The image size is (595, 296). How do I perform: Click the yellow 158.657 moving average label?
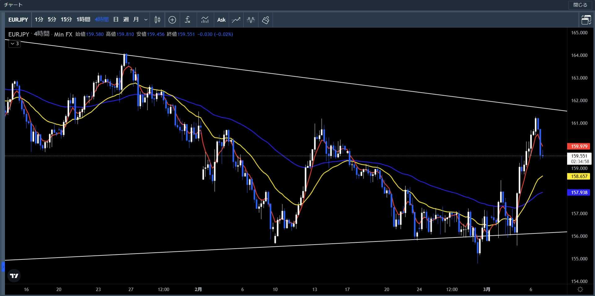579,176
